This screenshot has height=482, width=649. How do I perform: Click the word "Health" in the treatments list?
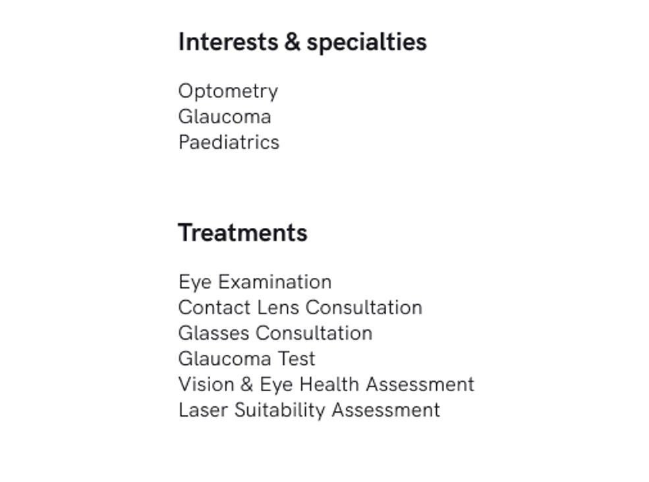point(329,385)
